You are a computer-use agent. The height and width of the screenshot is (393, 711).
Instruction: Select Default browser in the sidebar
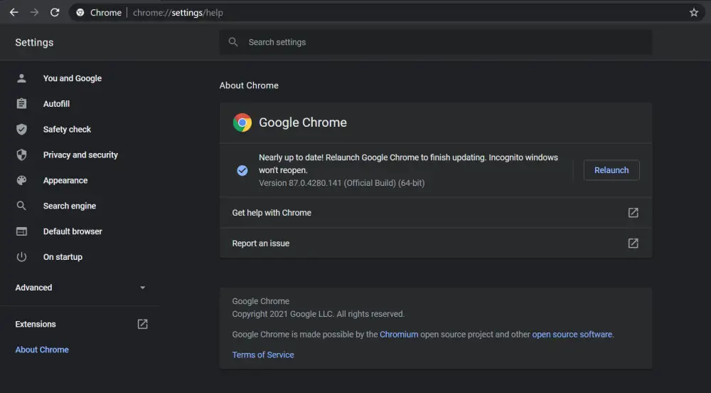(x=73, y=231)
